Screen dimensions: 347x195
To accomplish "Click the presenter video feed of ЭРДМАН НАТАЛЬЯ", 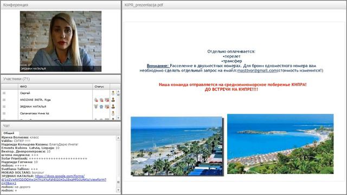I will pos(61,41).
